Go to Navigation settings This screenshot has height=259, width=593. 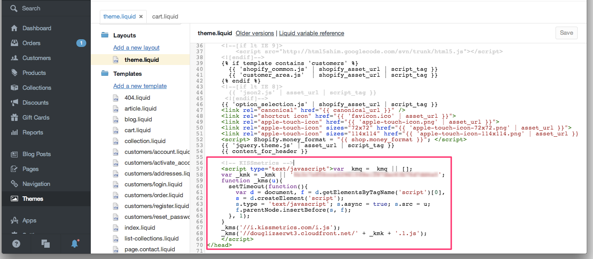pyautogui.click(x=36, y=184)
